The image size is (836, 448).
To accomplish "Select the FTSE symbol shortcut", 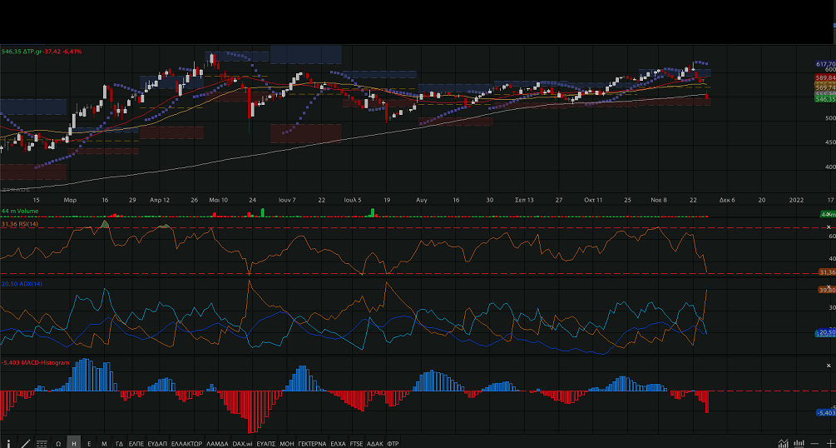I will (x=357, y=443).
